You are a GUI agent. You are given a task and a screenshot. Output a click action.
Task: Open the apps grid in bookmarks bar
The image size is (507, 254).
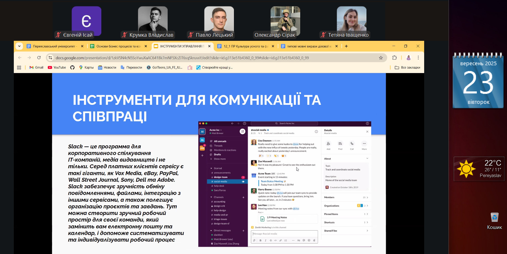19,68
